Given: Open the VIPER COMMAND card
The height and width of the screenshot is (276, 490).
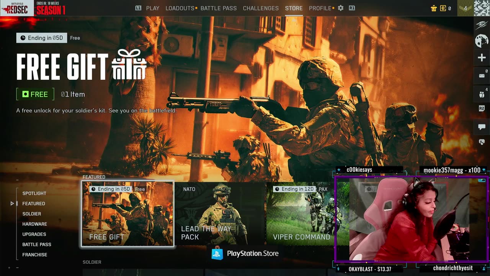Looking at the screenshot, I should 301,214.
